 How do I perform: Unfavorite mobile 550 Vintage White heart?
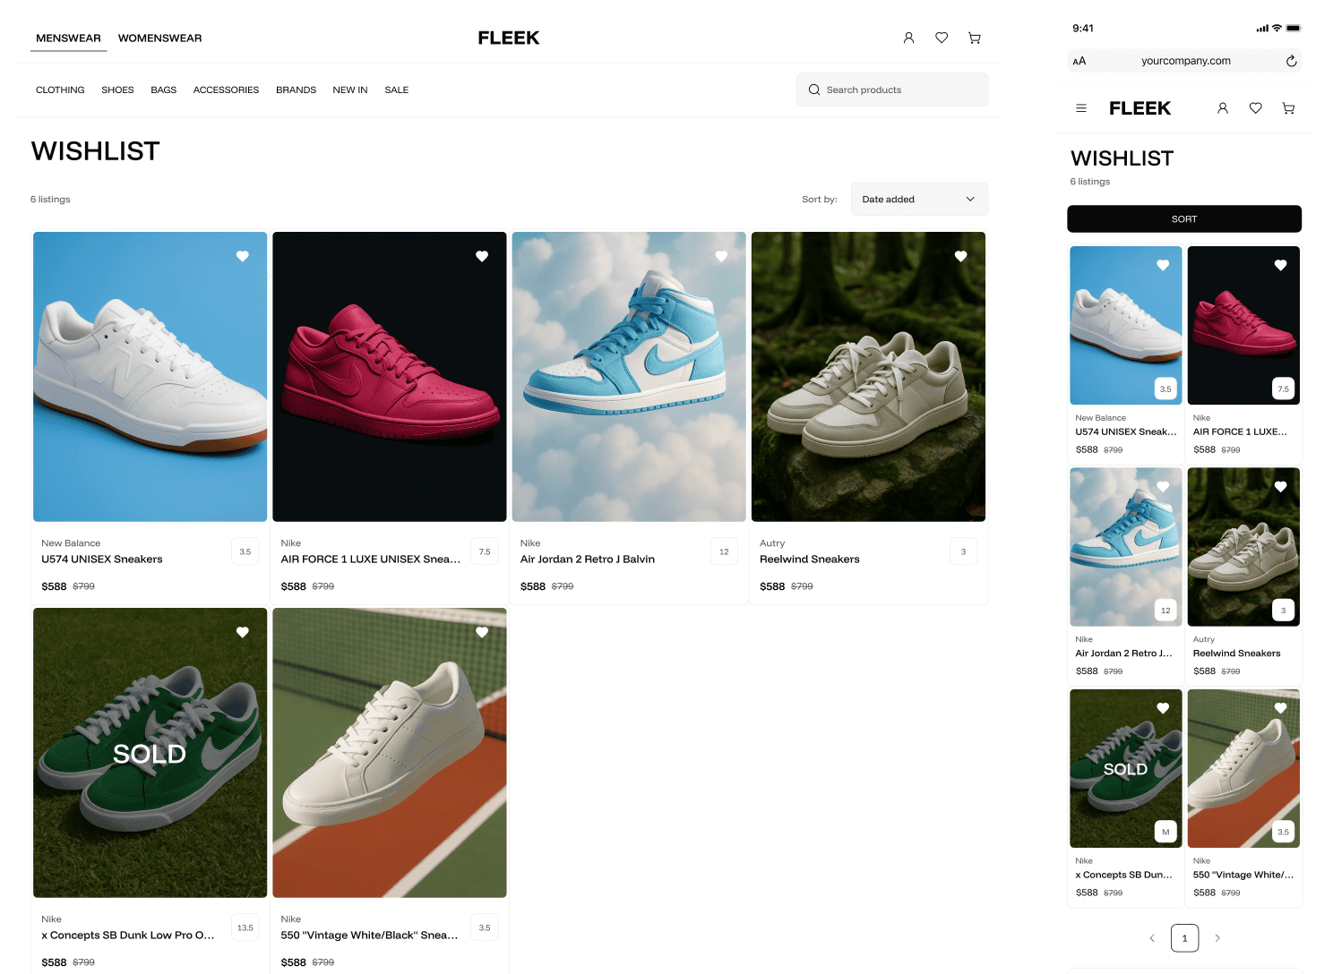click(x=1280, y=708)
